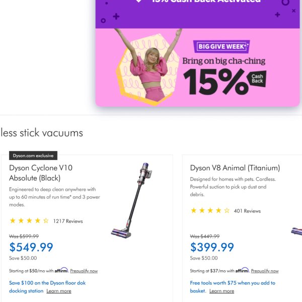The height and width of the screenshot is (302, 302).
Task: Click the affirm logo under V8 Animal
Action: pyautogui.click(x=242, y=270)
